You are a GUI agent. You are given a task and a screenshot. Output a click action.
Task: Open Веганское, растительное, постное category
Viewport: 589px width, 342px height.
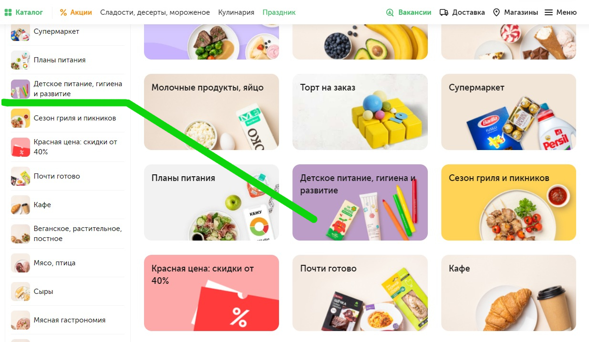pos(67,234)
